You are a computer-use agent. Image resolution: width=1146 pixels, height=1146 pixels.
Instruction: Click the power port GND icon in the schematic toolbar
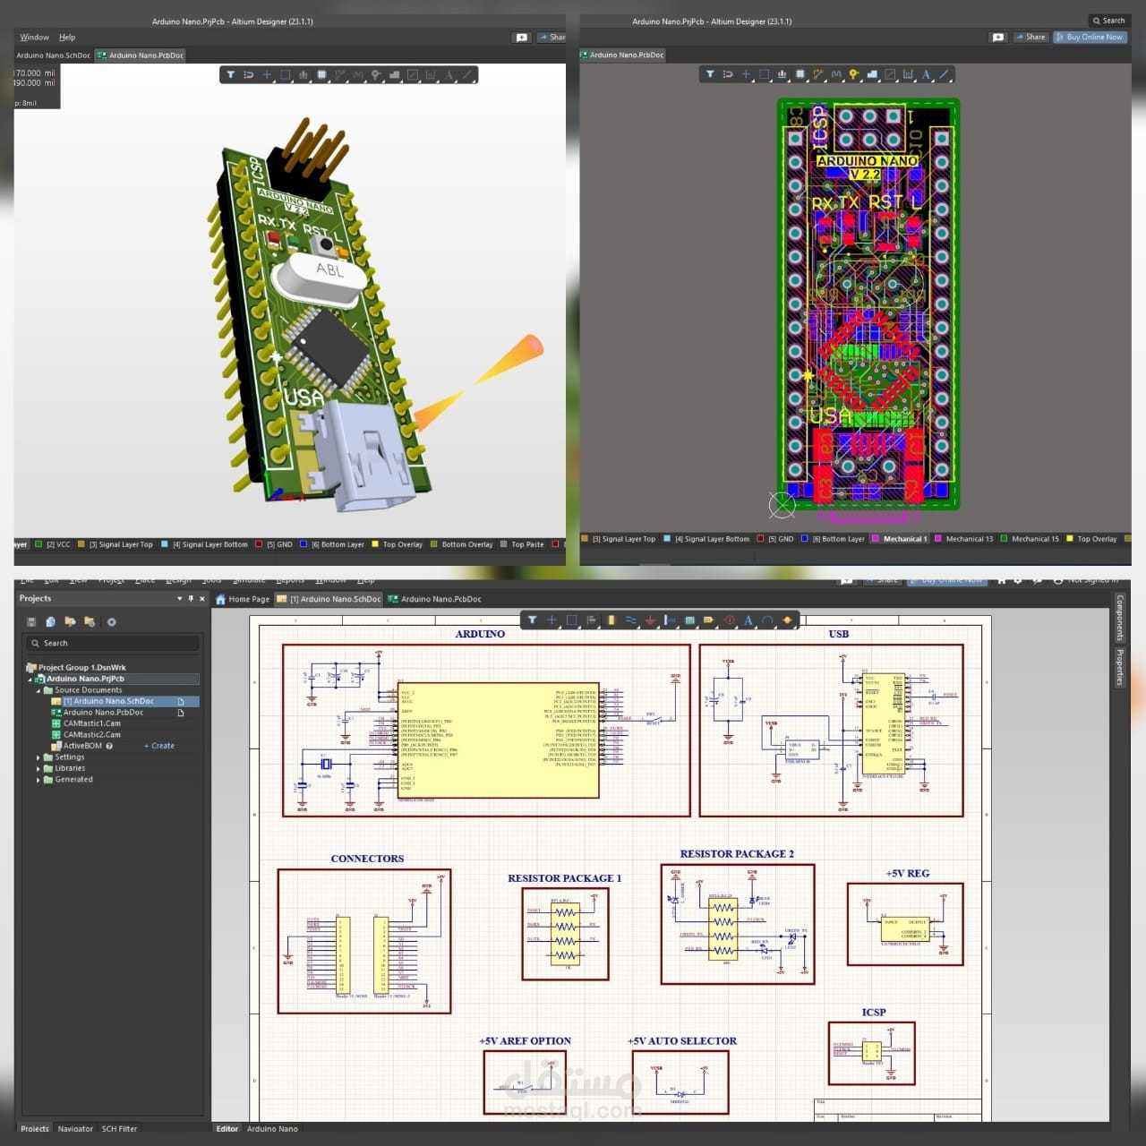(x=650, y=620)
